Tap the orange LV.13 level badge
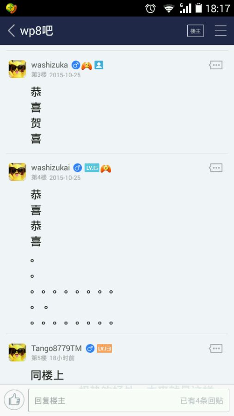This screenshot has width=234, height=416. click(x=104, y=349)
